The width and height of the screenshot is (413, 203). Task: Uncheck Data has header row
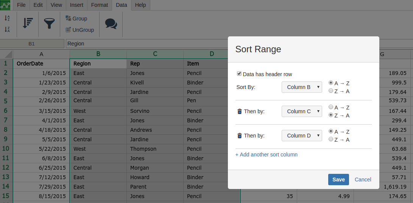[239, 74]
